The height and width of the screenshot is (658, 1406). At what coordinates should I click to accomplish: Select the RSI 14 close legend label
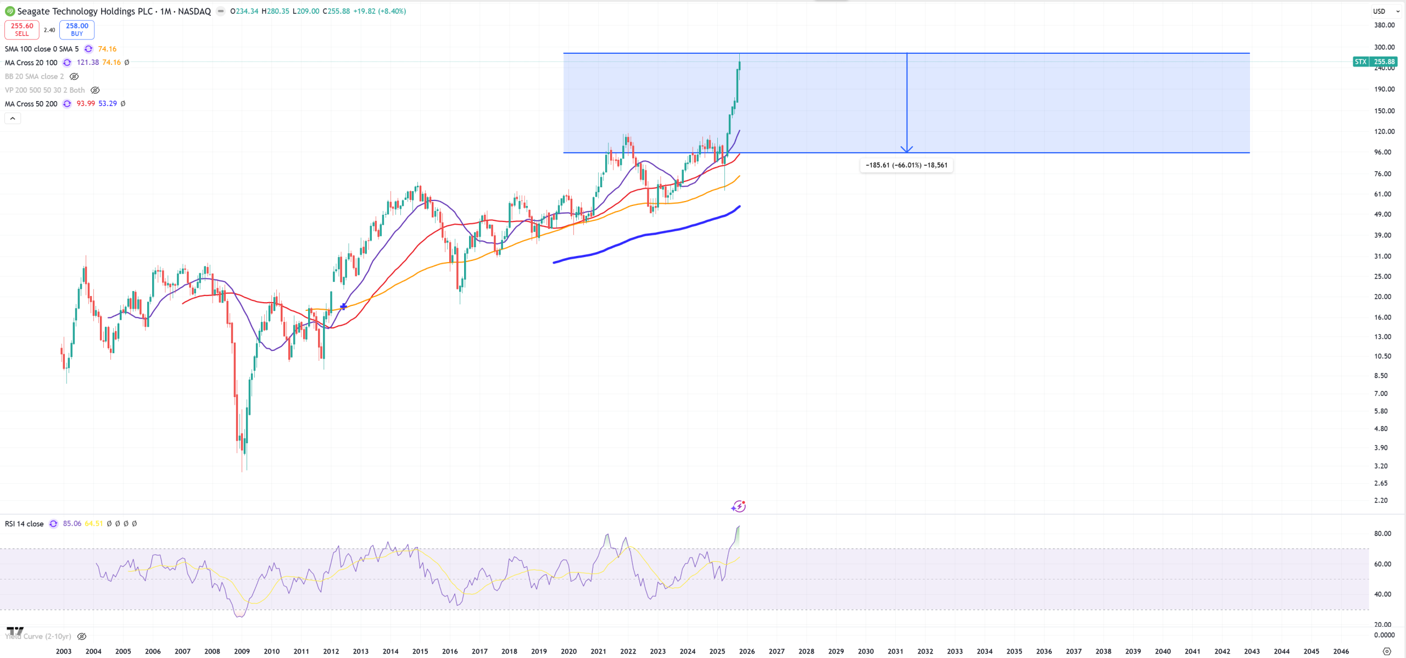coord(24,524)
